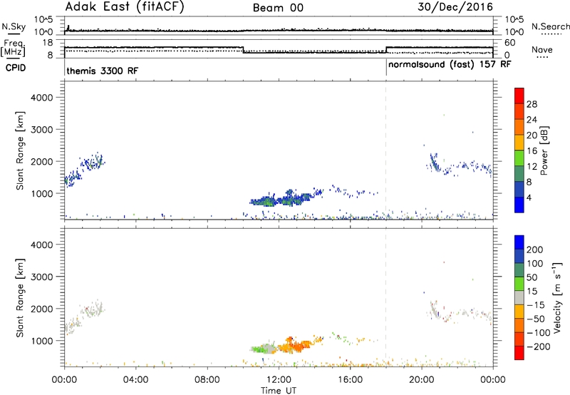Click the 'Adak East (fitACF)' title

tap(125, 7)
